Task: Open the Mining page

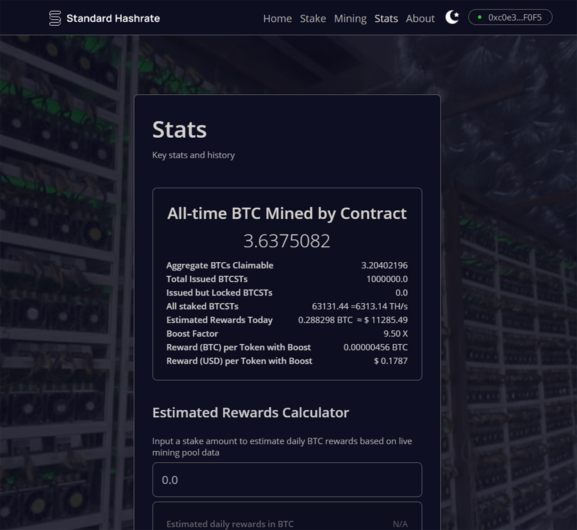Action: click(350, 19)
